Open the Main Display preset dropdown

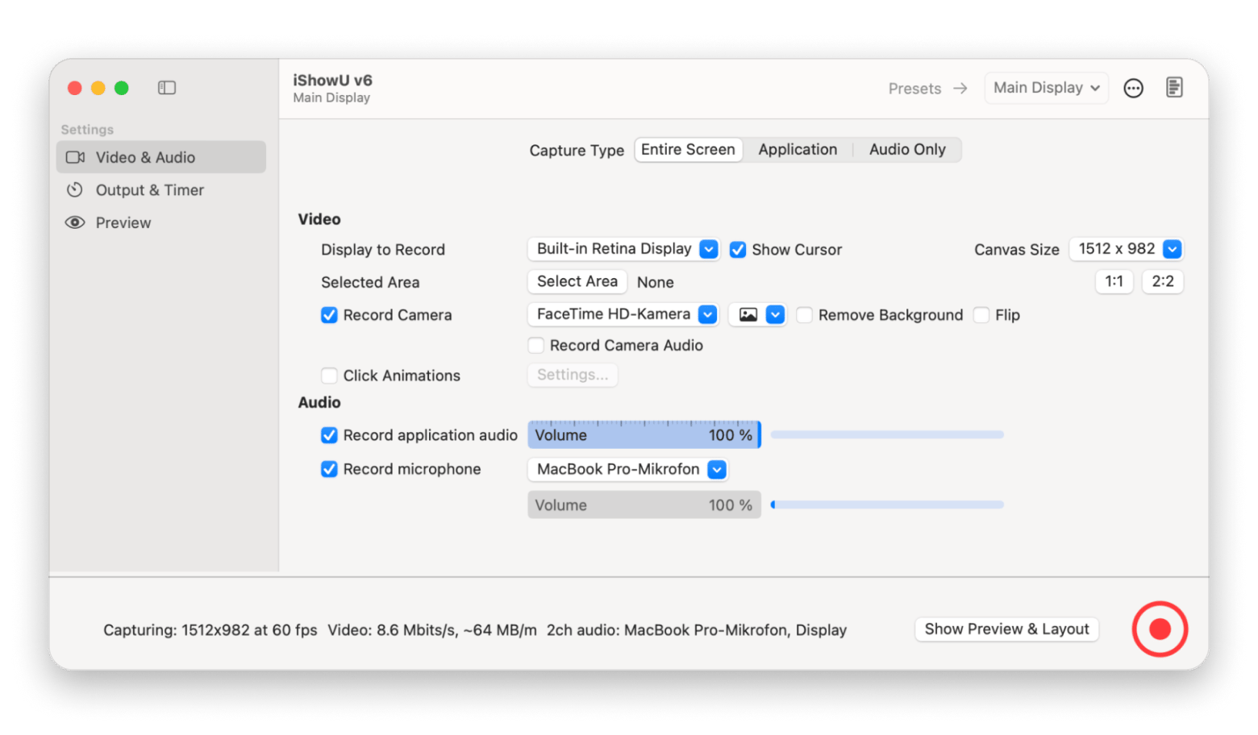pos(1046,88)
